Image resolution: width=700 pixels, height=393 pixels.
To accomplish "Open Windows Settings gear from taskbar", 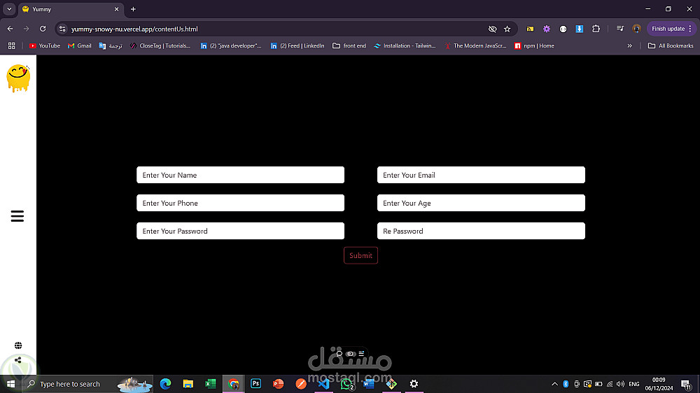I will coord(414,384).
